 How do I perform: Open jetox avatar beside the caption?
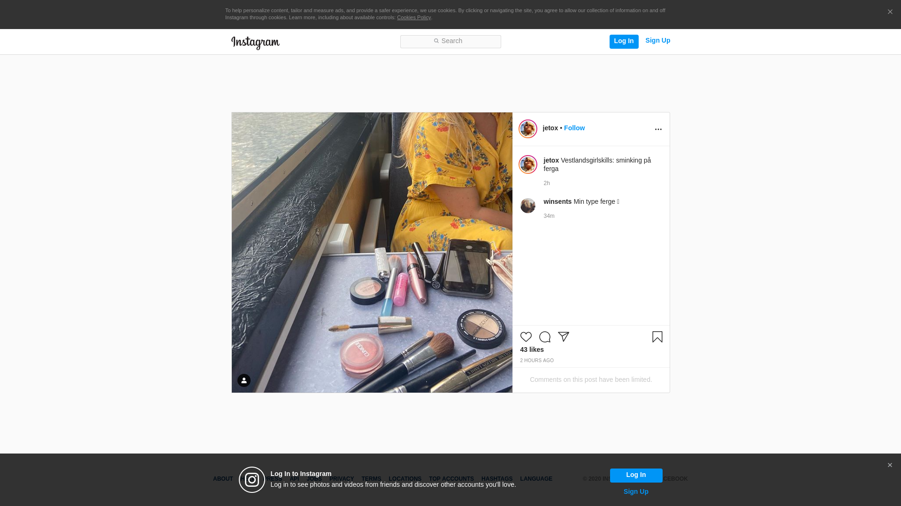coord(527,164)
